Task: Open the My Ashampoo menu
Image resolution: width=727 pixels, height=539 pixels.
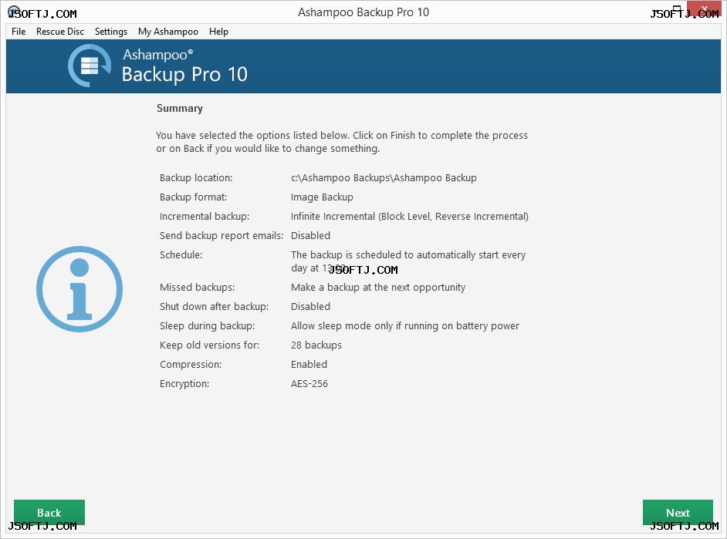Action: [167, 32]
